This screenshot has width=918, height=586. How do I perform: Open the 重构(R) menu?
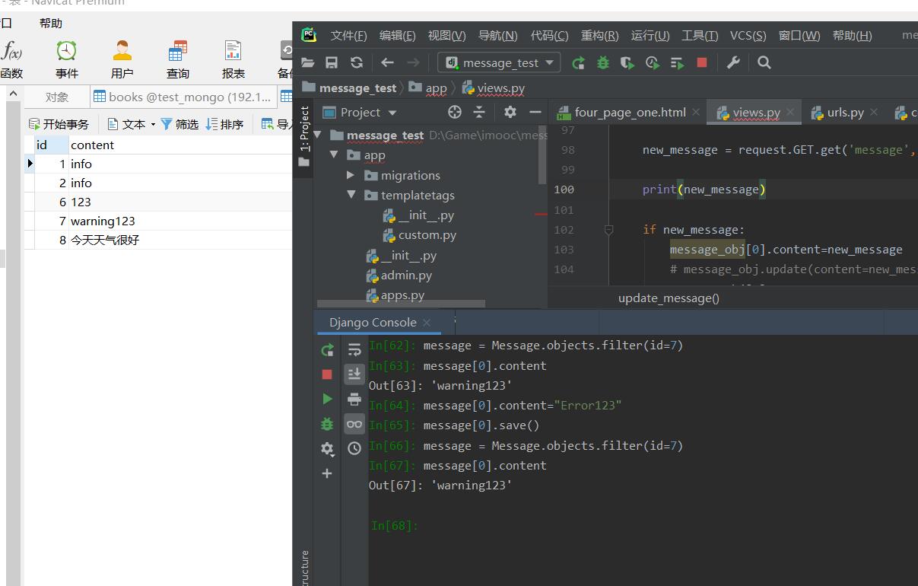pos(599,36)
